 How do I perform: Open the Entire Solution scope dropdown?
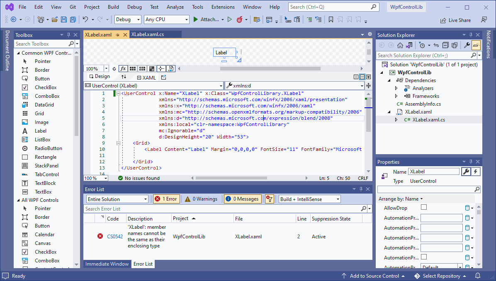(x=117, y=199)
